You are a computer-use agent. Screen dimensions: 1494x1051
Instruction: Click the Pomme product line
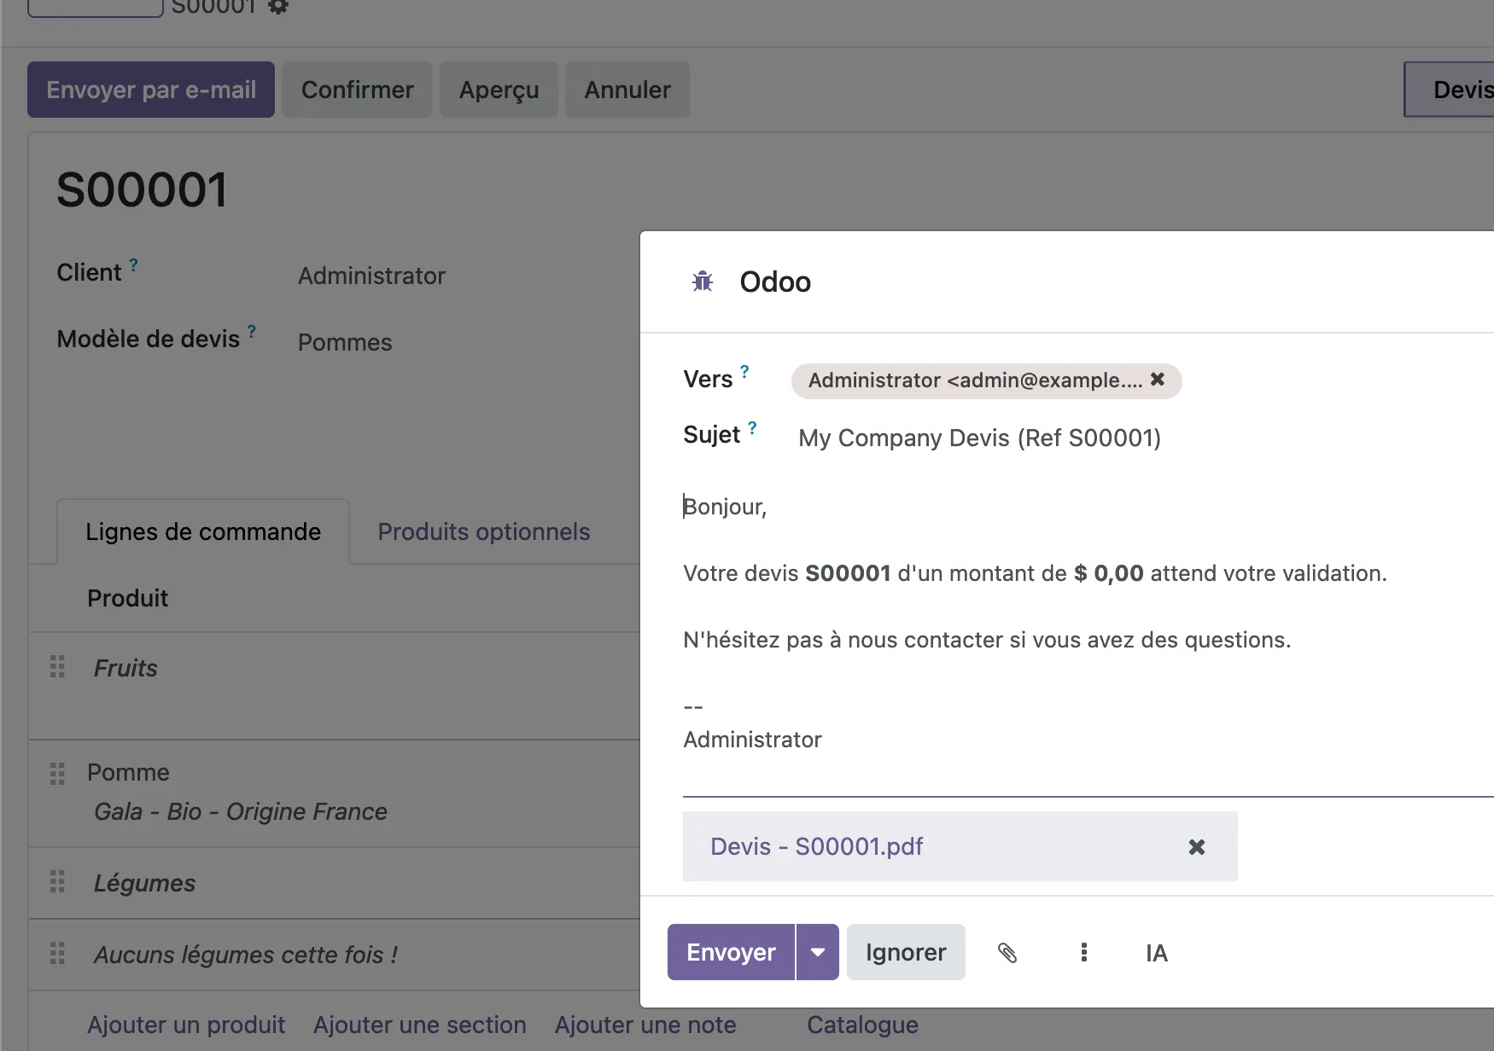click(128, 772)
